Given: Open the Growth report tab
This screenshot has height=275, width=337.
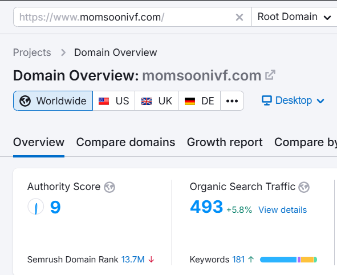Looking at the screenshot, I should coord(225,142).
